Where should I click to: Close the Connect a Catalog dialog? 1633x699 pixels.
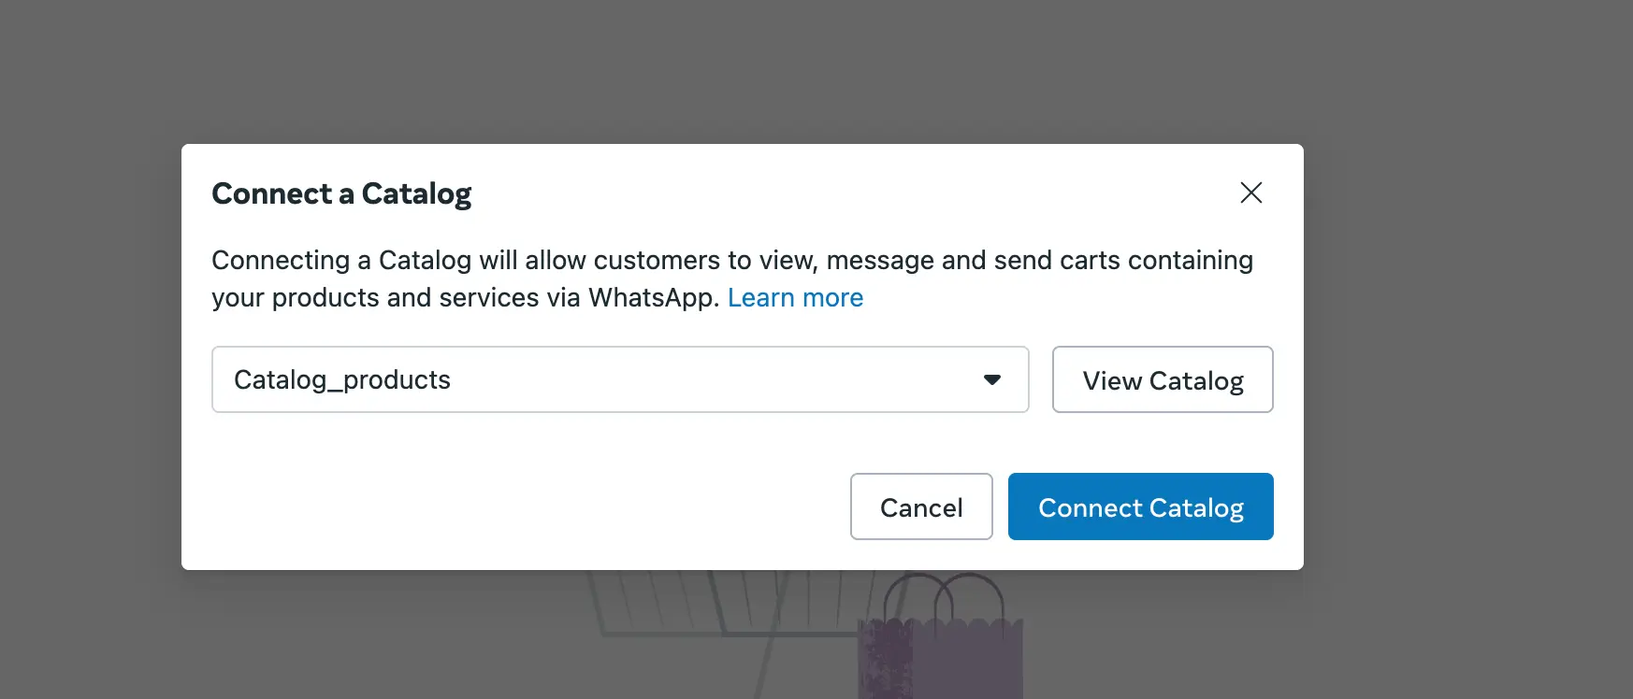point(1250,193)
